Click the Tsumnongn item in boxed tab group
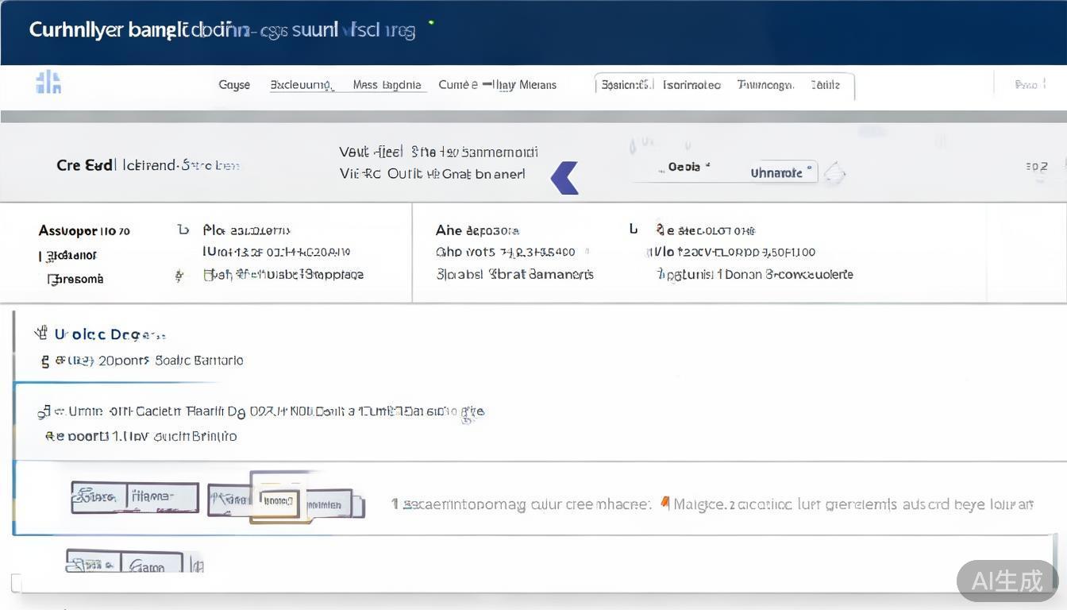Image resolution: width=1067 pixels, height=610 pixels. pos(765,85)
